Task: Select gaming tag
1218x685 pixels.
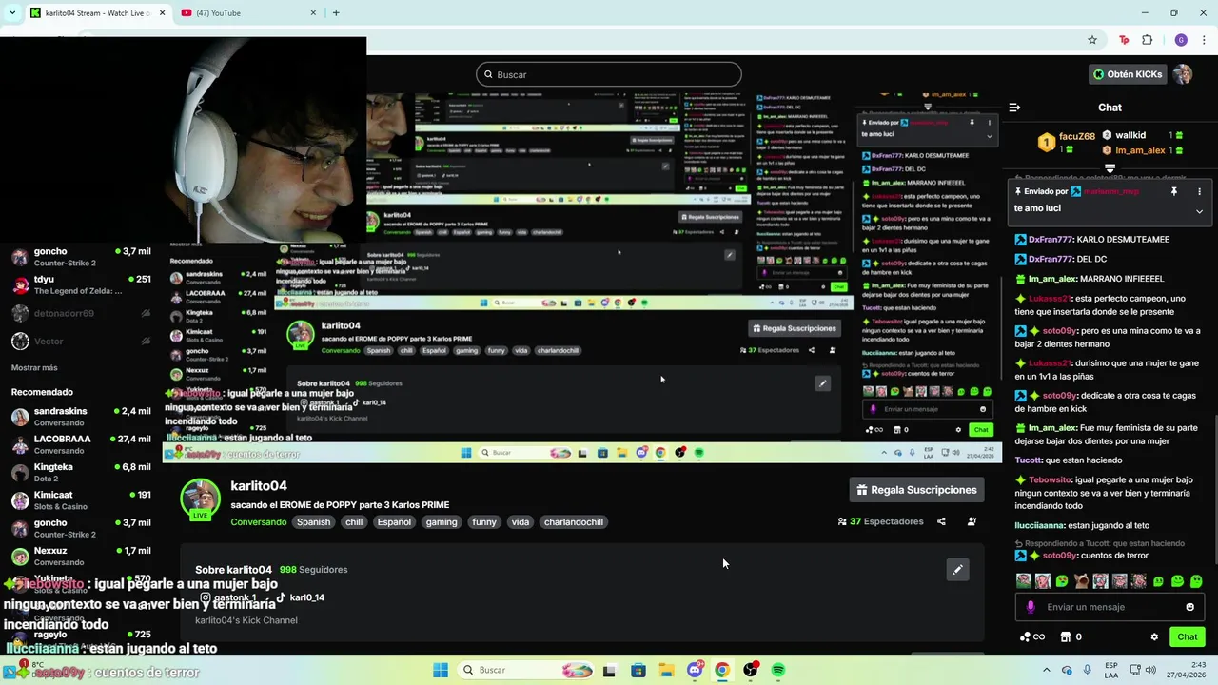Action: pyautogui.click(x=442, y=522)
